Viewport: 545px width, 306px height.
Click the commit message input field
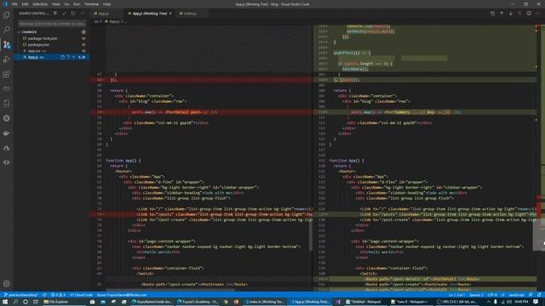[x=51, y=24]
